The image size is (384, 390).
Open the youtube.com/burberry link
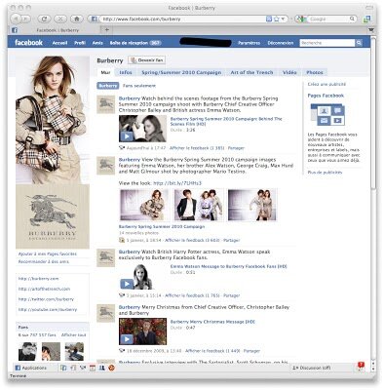pos(48,309)
